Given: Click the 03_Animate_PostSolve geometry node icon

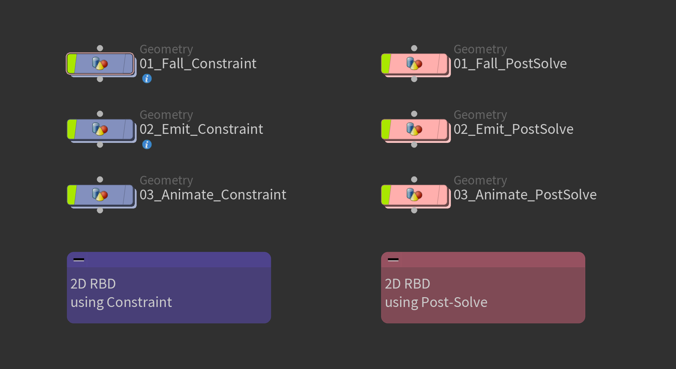Looking at the screenshot, I should tap(414, 195).
